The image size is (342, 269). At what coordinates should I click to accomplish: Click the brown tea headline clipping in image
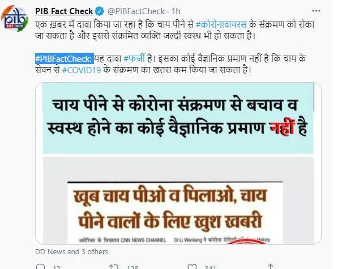(x=175, y=213)
